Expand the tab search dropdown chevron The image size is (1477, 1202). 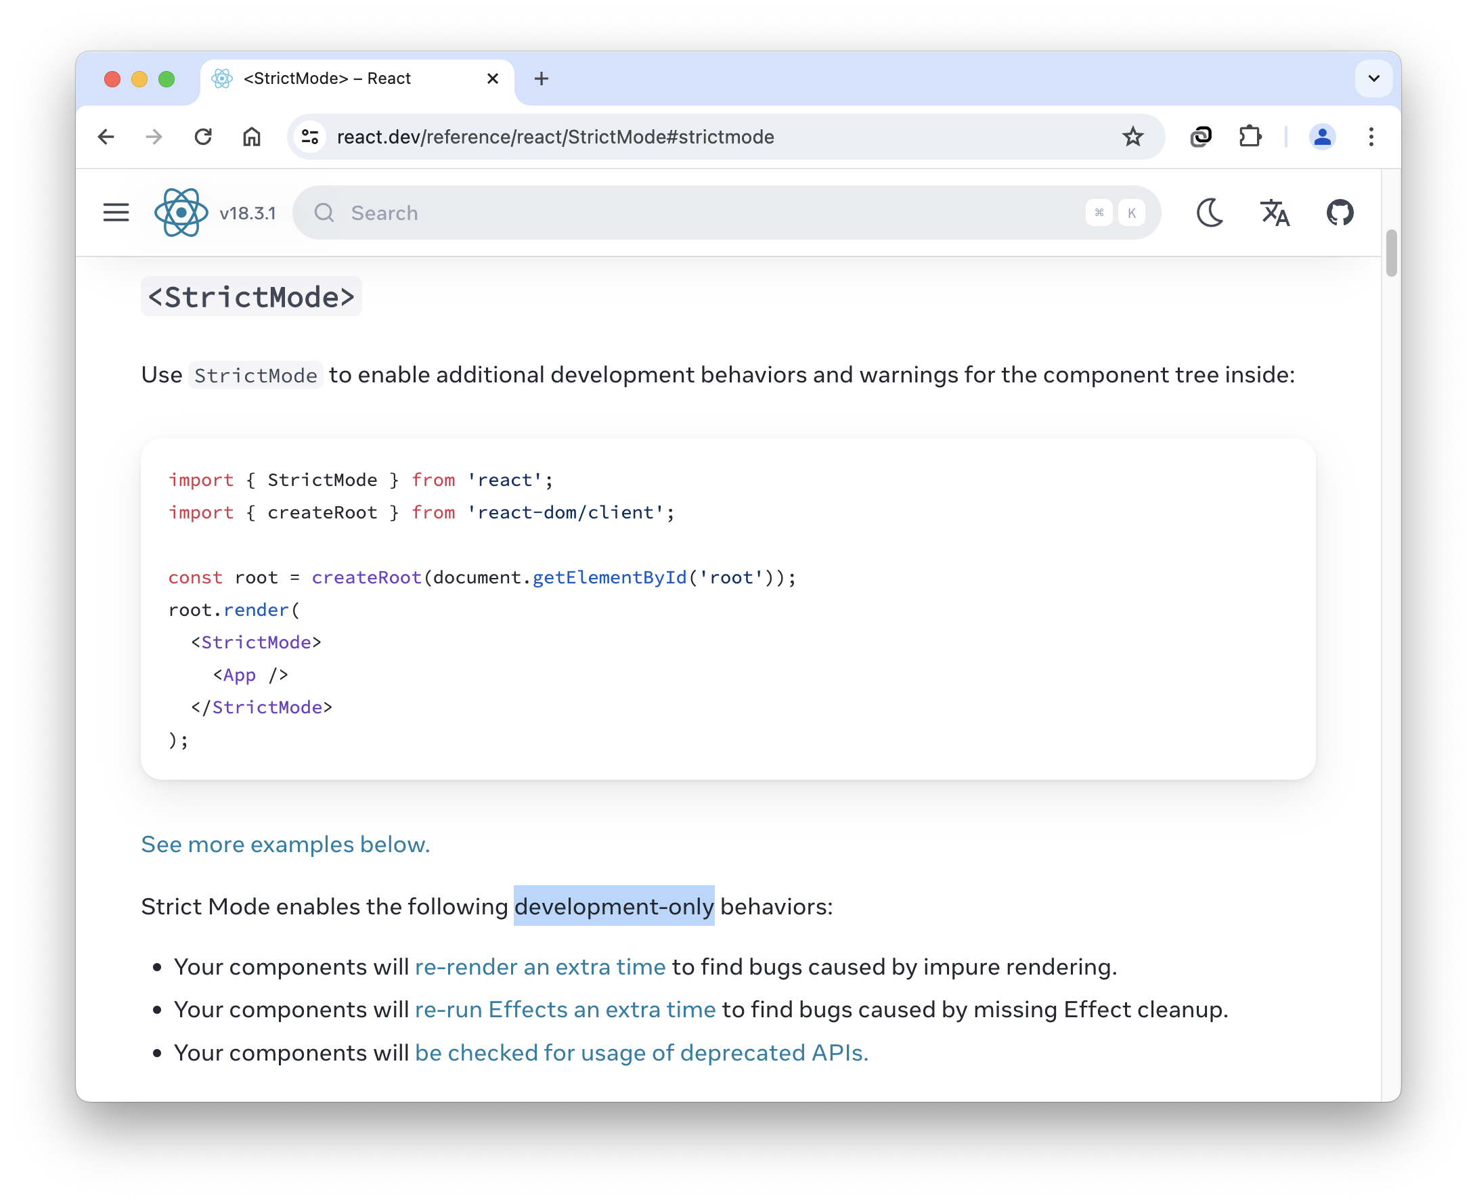click(x=1373, y=79)
